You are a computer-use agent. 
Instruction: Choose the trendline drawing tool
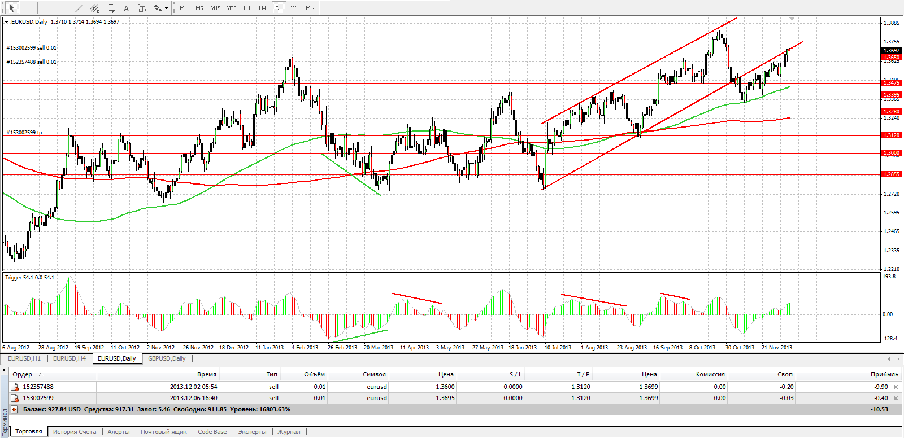tap(79, 8)
